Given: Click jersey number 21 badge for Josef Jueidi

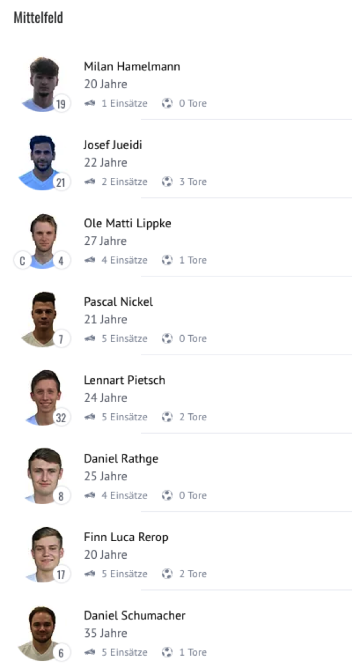Looking at the screenshot, I should click(61, 182).
